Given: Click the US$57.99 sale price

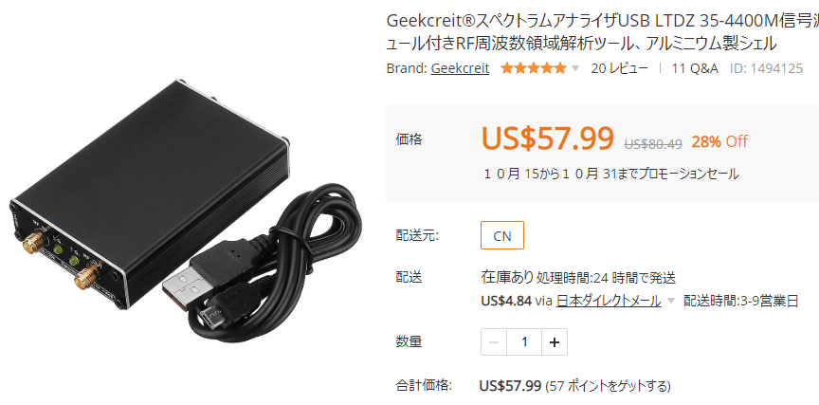Looking at the screenshot, I should [547, 139].
